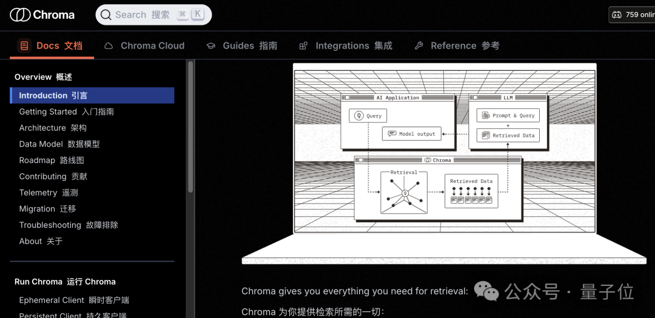Click the Discord icon in header
The width and height of the screenshot is (655, 318).
click(x=617, y=15)
